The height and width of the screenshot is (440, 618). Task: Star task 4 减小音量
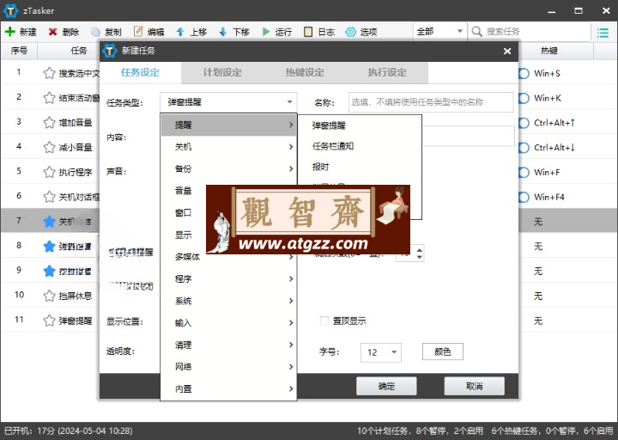coord(49,147)
